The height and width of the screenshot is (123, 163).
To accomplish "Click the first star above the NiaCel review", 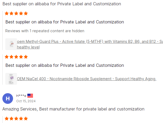I will (x=7, y=57).
